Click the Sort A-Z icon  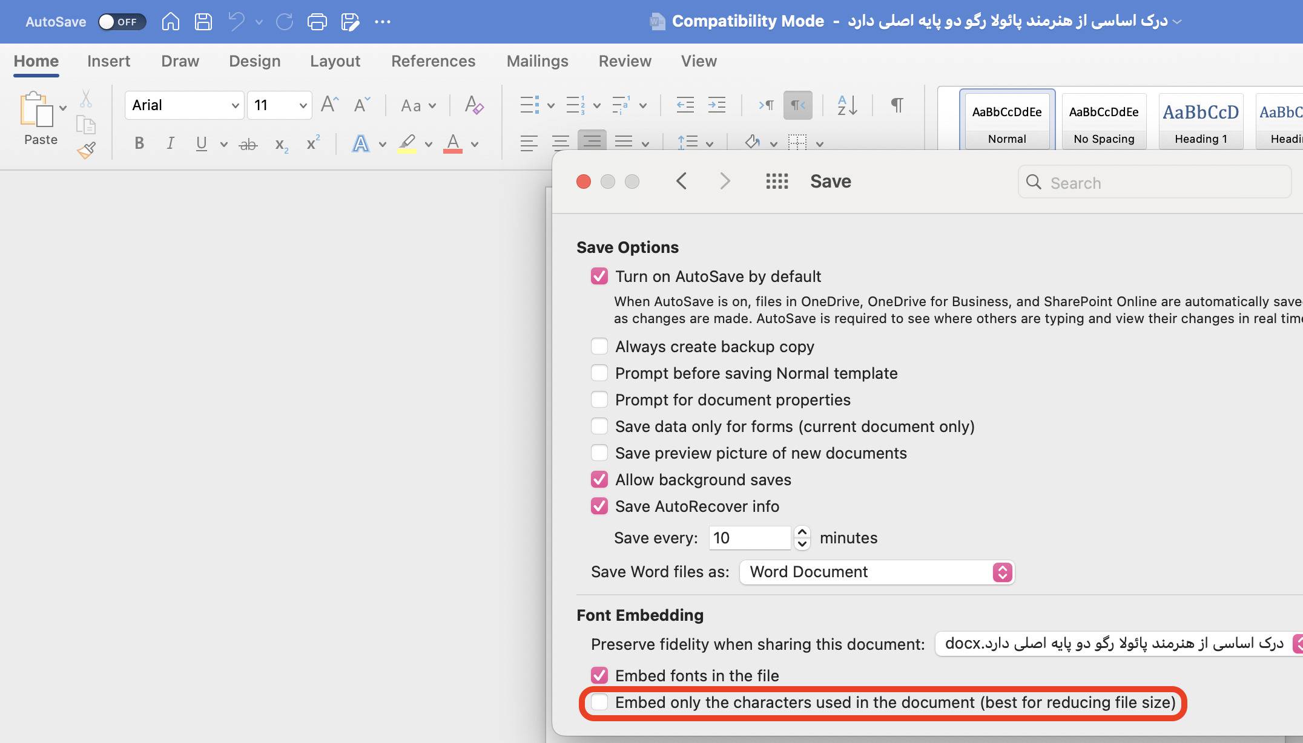(847, 105)
